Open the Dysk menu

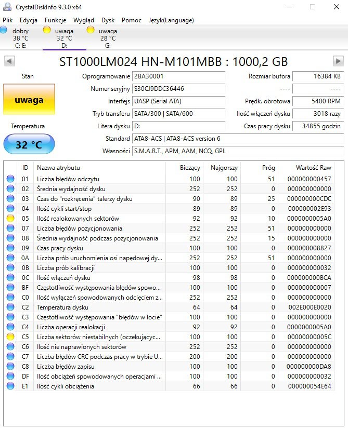tap(108, 20)
